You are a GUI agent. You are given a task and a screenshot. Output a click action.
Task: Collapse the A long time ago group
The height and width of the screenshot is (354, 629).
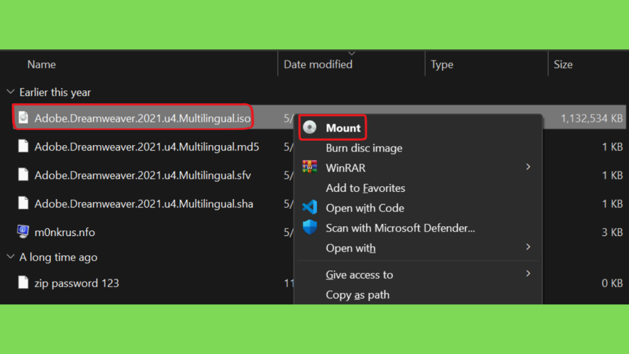coord(10,256)
